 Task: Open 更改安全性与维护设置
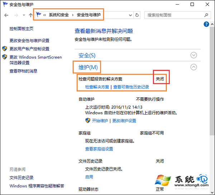(x=29, y=41)
